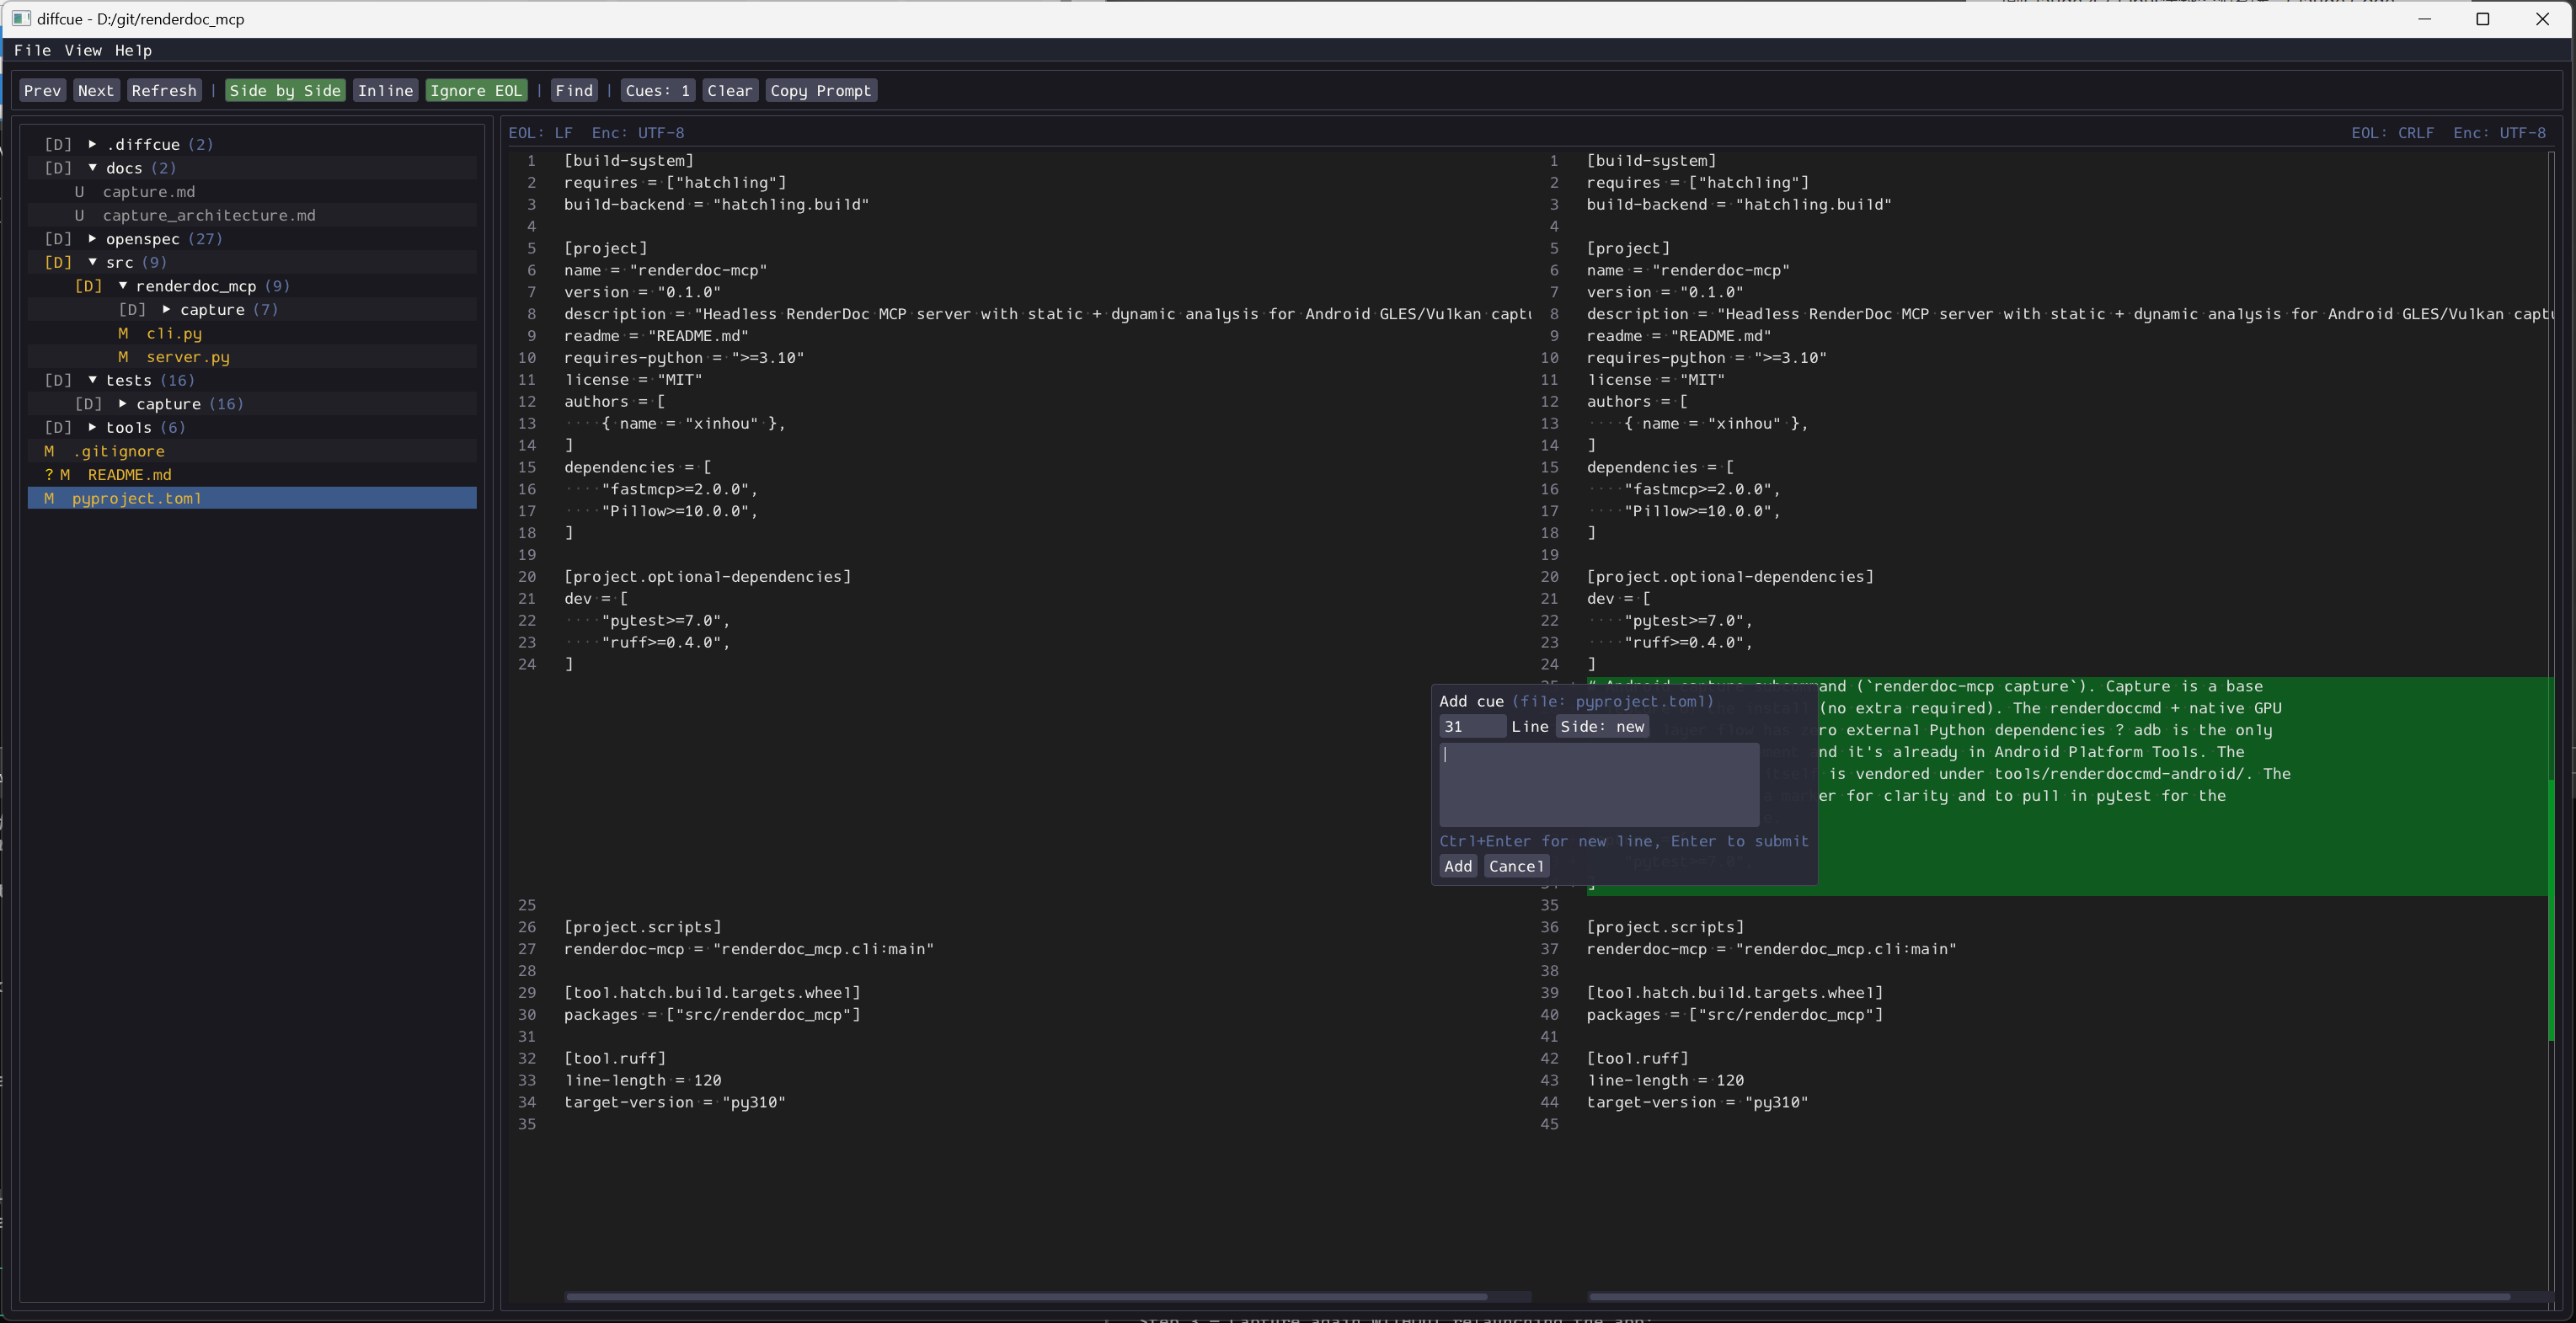The width and height of the screenshot is (2576, 1323).
Task: Expand the capture (16) folder
Action: [122, 404]
